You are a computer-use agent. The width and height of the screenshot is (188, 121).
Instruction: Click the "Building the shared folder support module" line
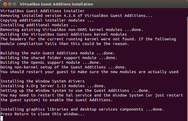tap(59, 58)
